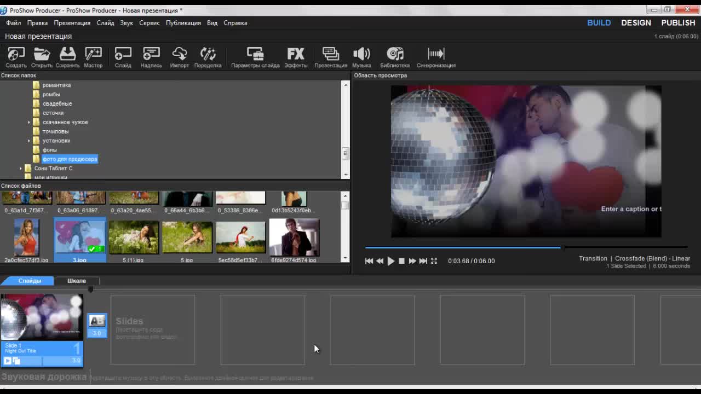Open the Публикация menu
The image size is (701, 394).
[x=183, y=23]
